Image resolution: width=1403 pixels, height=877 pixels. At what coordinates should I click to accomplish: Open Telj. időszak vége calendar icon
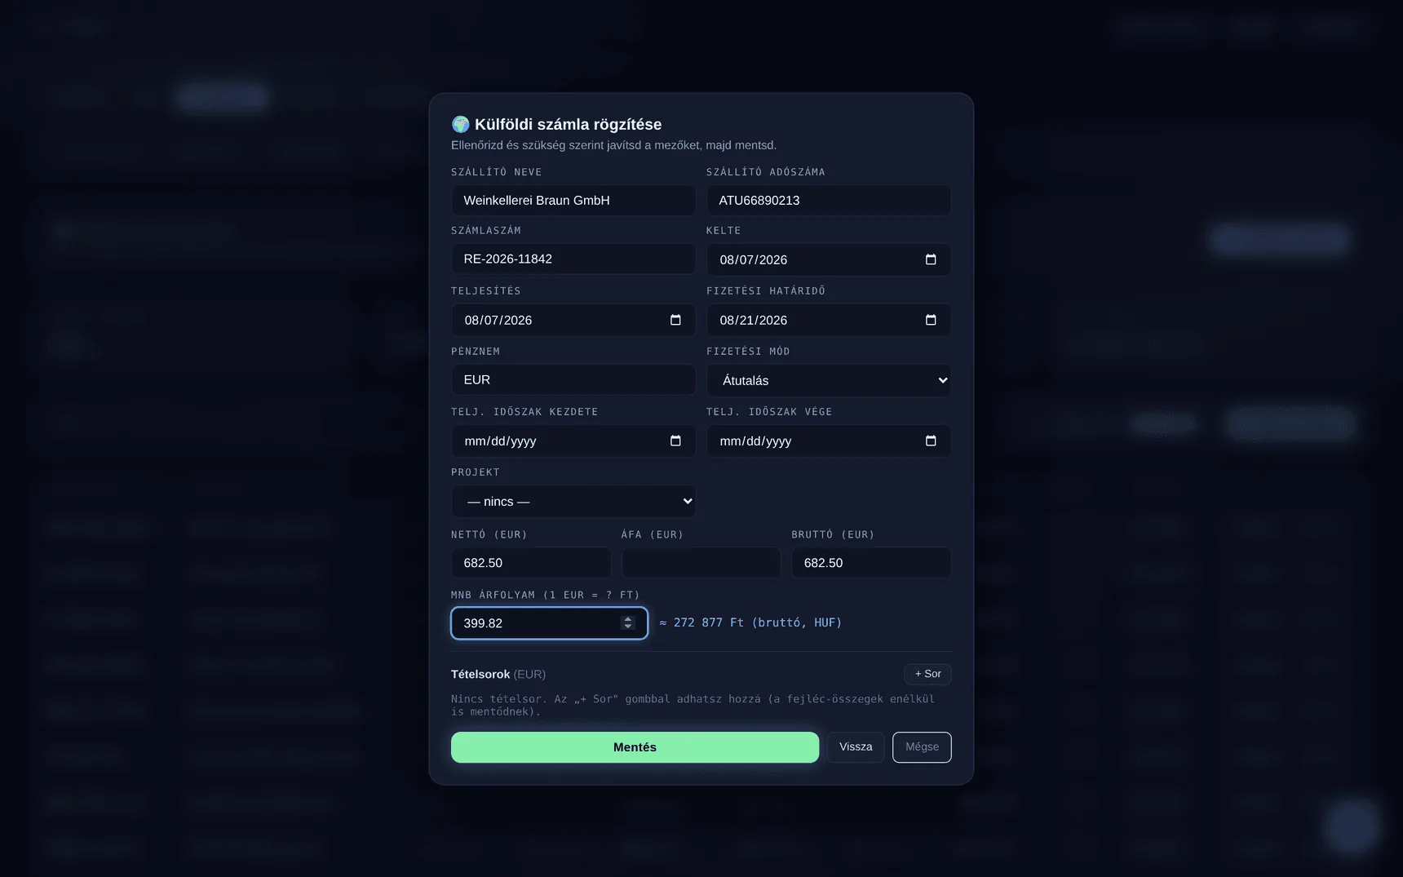click(931, 441)
